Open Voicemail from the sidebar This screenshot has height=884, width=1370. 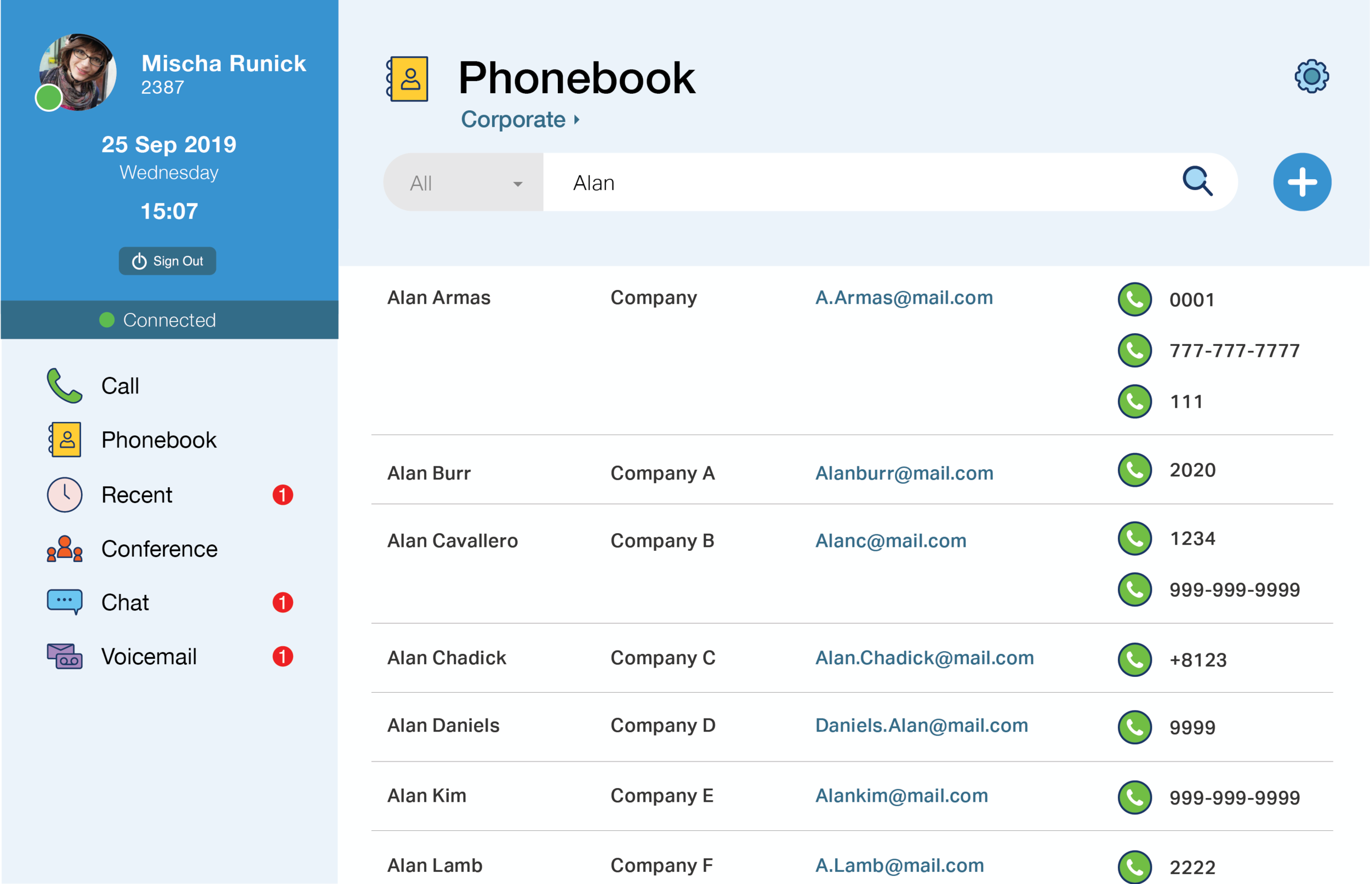click(149, 657)
